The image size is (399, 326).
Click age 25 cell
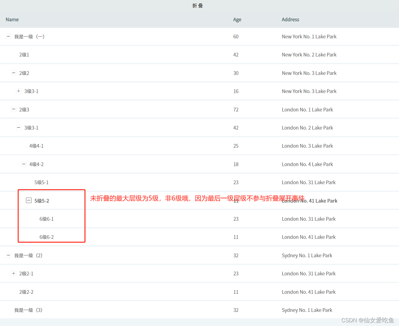pyautogui.click(x=236, y=146)
